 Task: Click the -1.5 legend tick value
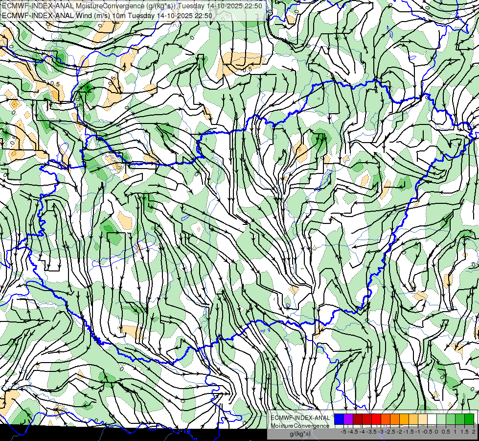(409, 432)
